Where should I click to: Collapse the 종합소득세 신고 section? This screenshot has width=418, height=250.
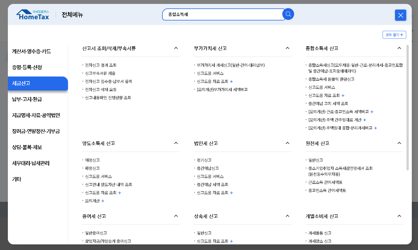point(399,48)
